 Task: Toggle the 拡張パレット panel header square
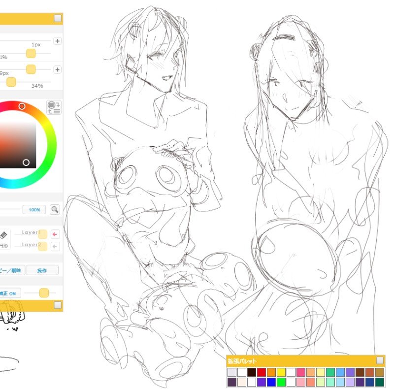[380, 360]
